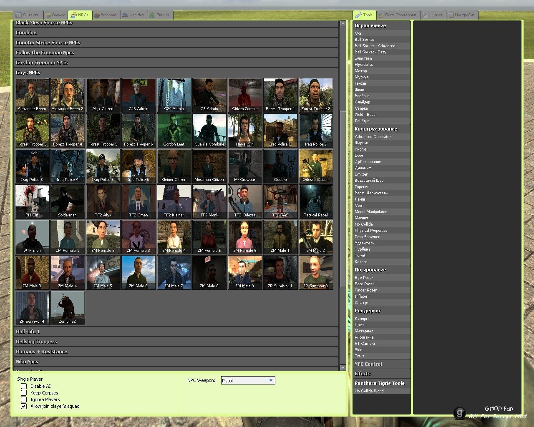Expand the NPC Control tool section

tap(382, 364)
